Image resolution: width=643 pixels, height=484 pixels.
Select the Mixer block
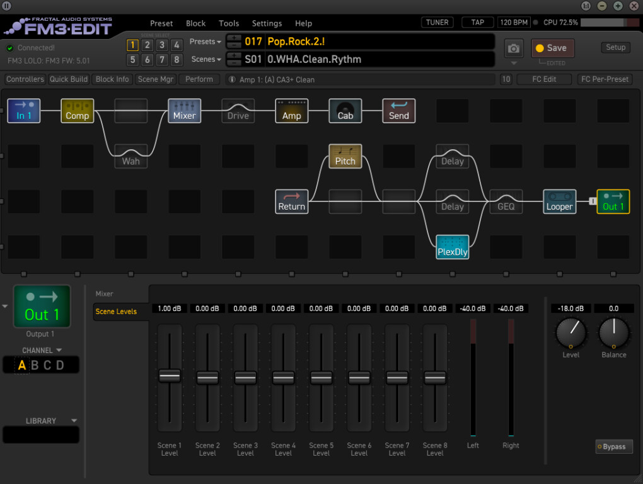coord(185,111)
